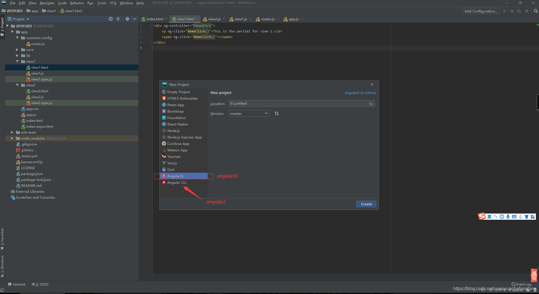Expand the node_modules folder
539x294 pixels.
(12, 138)
